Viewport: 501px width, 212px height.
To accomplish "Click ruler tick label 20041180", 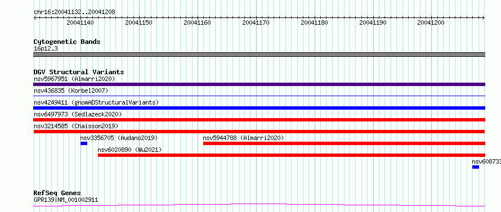I will [x=315, y=22].
